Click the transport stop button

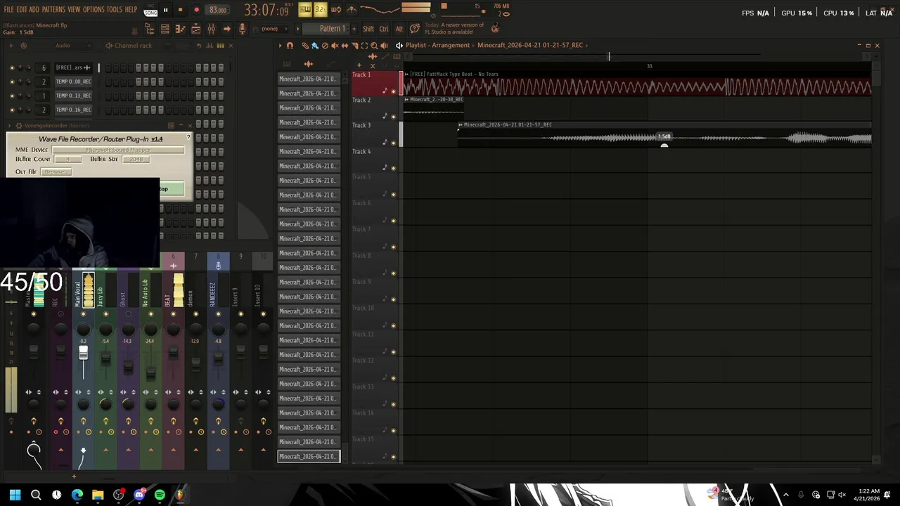[x=181, y=11]
